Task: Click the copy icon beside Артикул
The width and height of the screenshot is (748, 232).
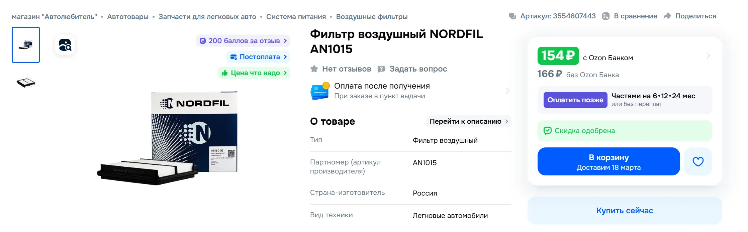Action: (x=512, y=16)
